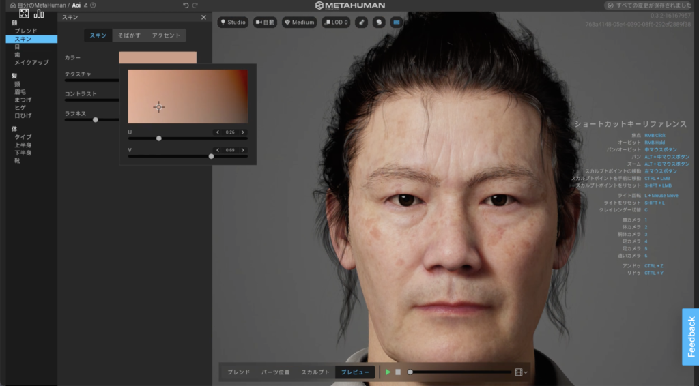Switch to スカルプト mode in the bottom bar
Image resolution: width=699 pixels, height=386 pixels.
coord(315,372)
